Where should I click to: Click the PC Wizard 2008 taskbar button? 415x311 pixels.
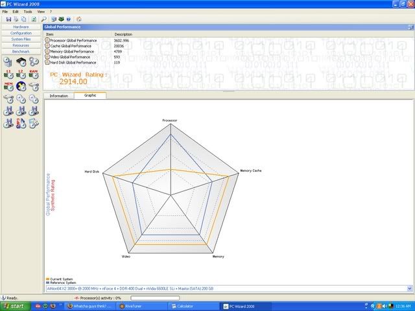[246, 306]
